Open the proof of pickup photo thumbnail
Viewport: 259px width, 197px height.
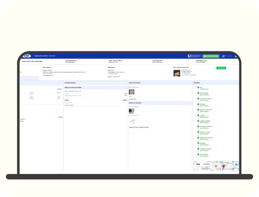pos(132,92)
